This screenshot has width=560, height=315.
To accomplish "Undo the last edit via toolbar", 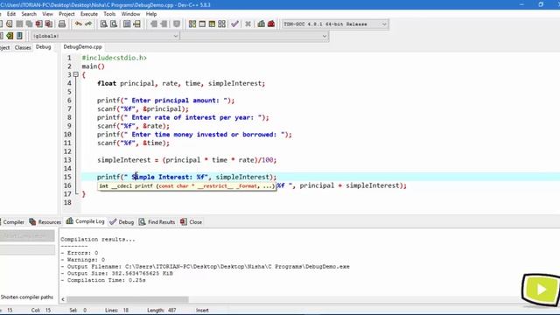I will pos(78,24).
